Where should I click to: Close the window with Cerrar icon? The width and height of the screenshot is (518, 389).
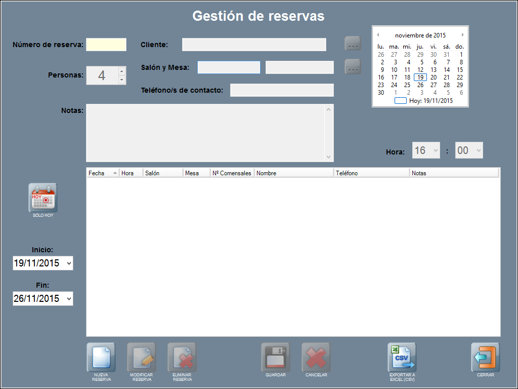486,357
